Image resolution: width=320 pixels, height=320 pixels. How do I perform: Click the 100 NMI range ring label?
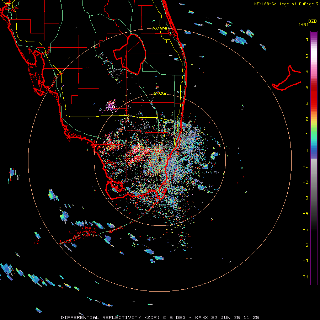(x=160, y=28)
